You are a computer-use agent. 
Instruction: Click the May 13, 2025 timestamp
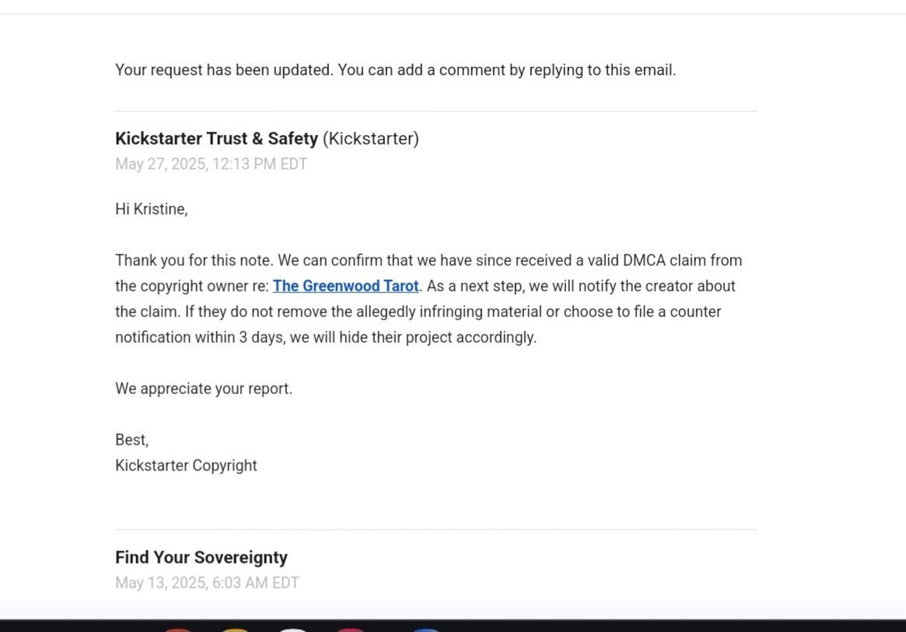(207, 583)
